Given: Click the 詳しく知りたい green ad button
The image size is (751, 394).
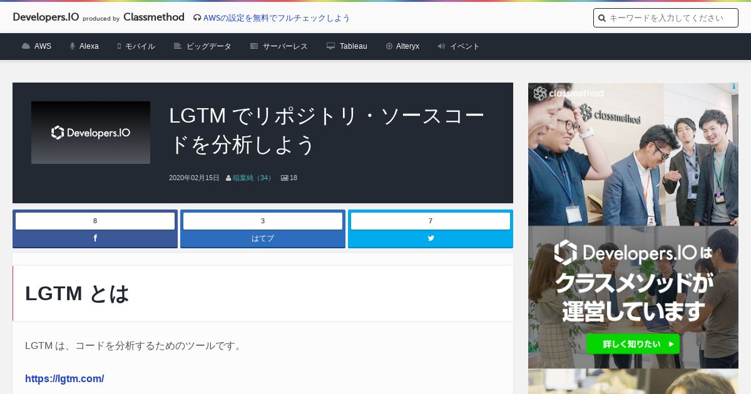Looking at the screenshot, I should 633,343.
